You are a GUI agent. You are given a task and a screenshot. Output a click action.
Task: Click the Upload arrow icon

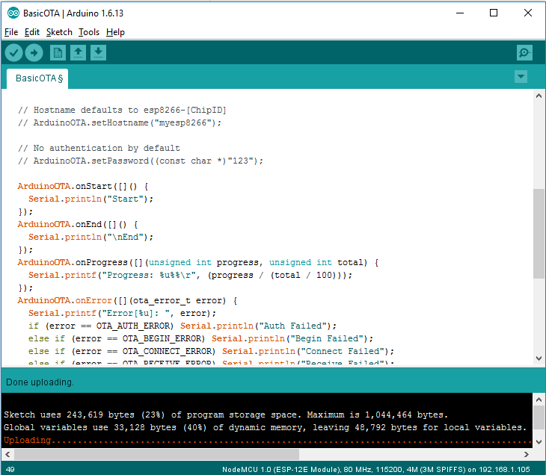(34, 52)
